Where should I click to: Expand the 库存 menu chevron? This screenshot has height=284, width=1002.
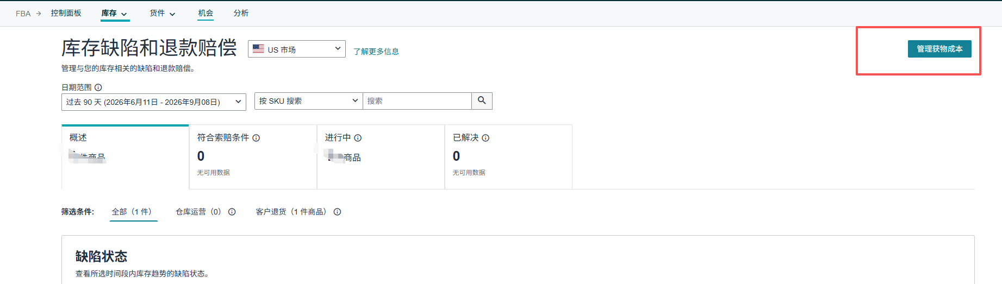coord(124,14)
